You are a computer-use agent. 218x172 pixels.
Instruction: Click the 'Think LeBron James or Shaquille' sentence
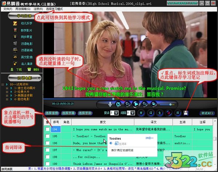tap(103, 164)
